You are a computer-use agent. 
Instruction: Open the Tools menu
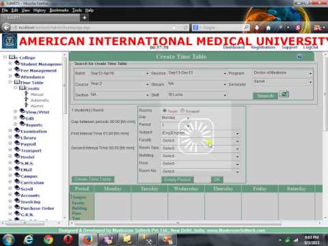(x=77, y=10)
